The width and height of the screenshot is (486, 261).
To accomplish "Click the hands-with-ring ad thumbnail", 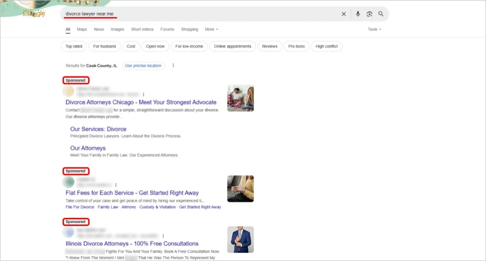I will 241,189.
